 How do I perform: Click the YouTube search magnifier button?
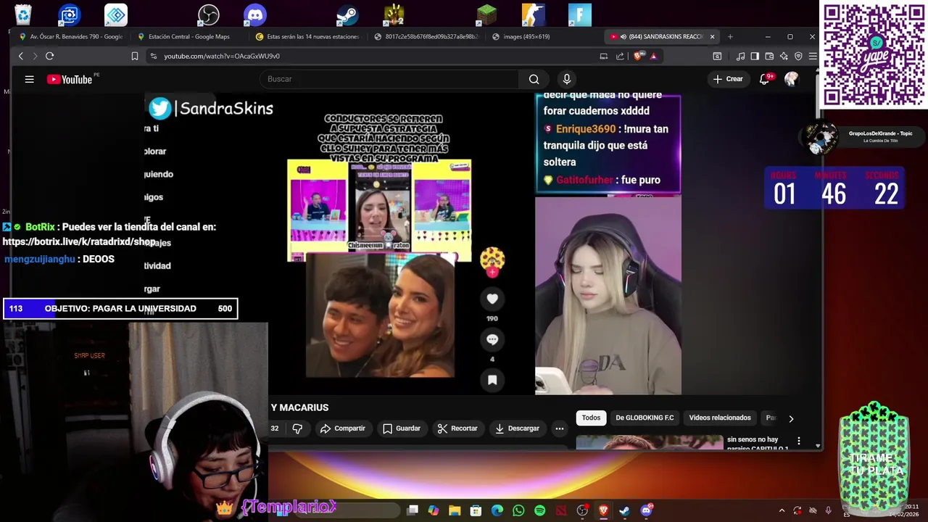(534, 79)
